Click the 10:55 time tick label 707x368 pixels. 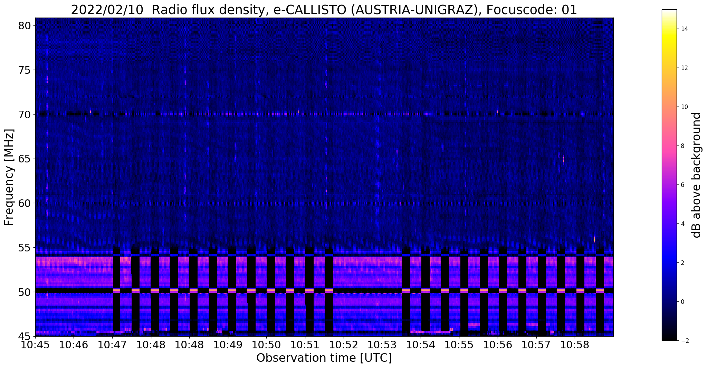(459, 345)
